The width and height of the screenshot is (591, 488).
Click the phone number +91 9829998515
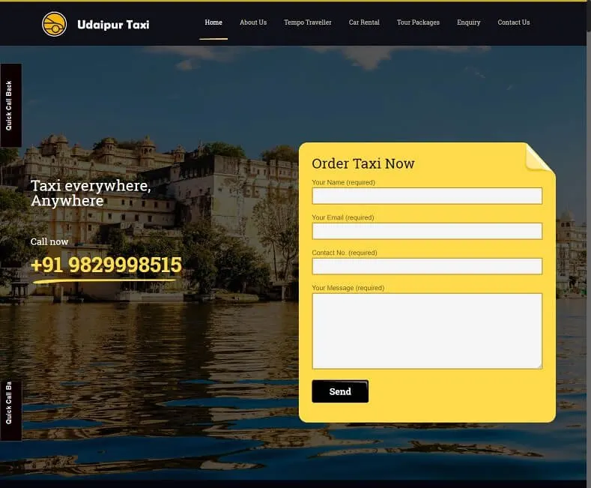click(106, 265)
